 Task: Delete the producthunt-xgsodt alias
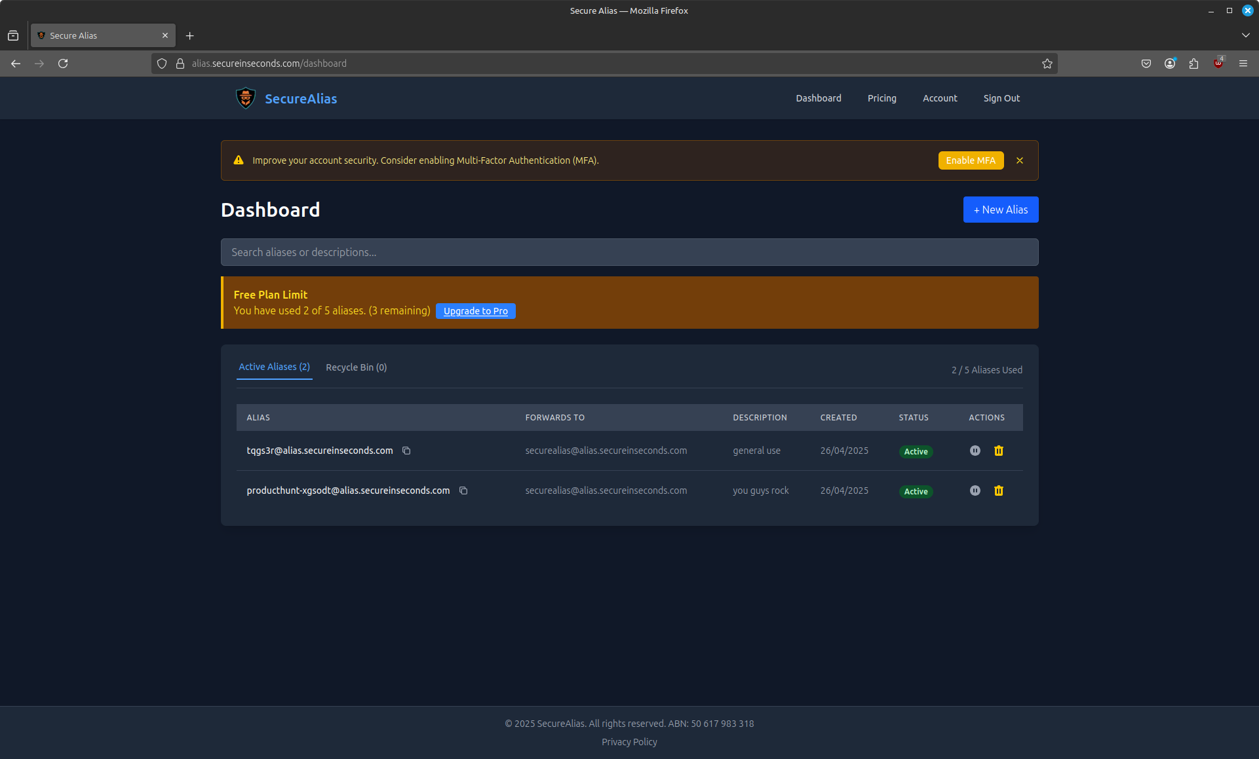(998, 491)
